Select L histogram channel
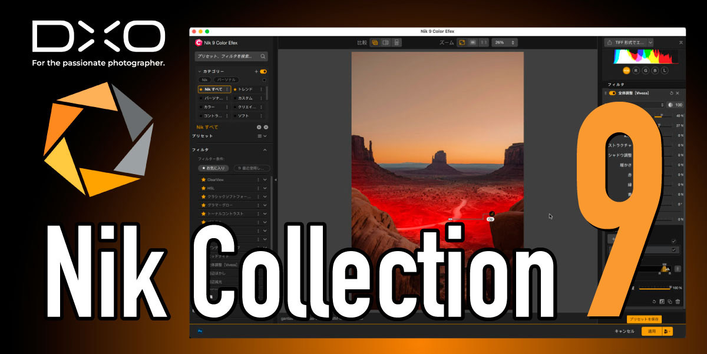 click(665, 71)
